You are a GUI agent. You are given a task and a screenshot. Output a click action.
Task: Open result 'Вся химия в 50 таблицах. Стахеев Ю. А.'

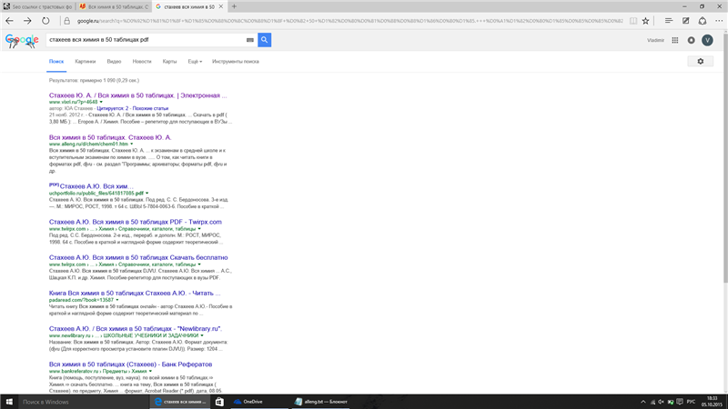110,137
